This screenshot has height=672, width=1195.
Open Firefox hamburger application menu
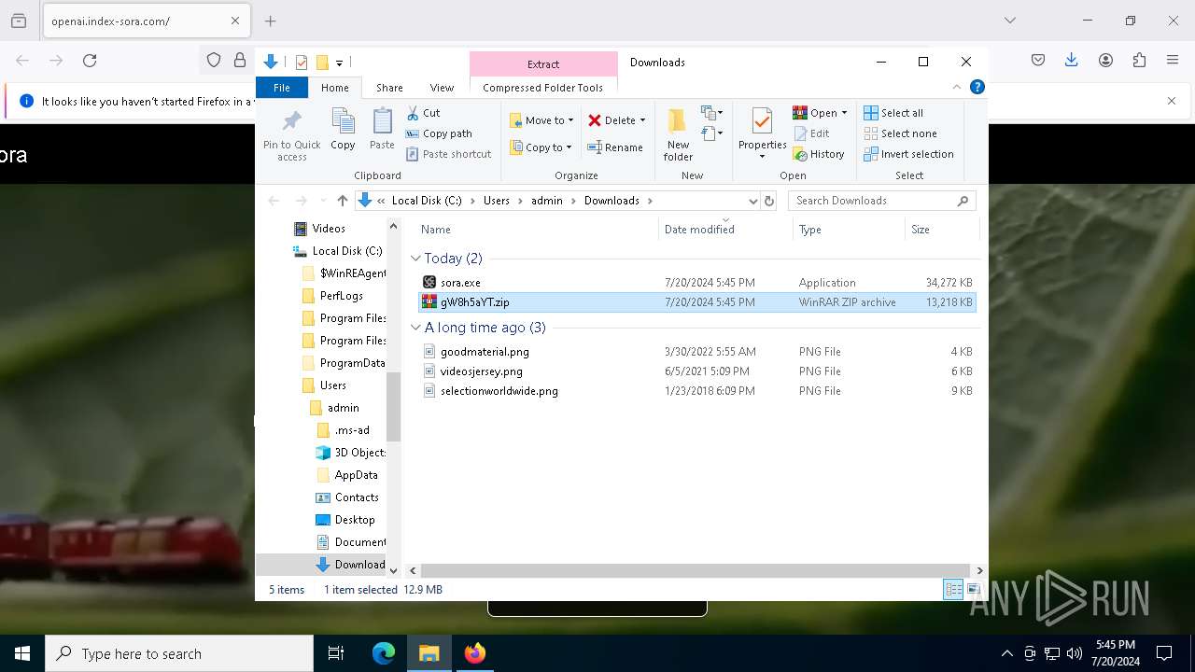tap(1173, 60)
